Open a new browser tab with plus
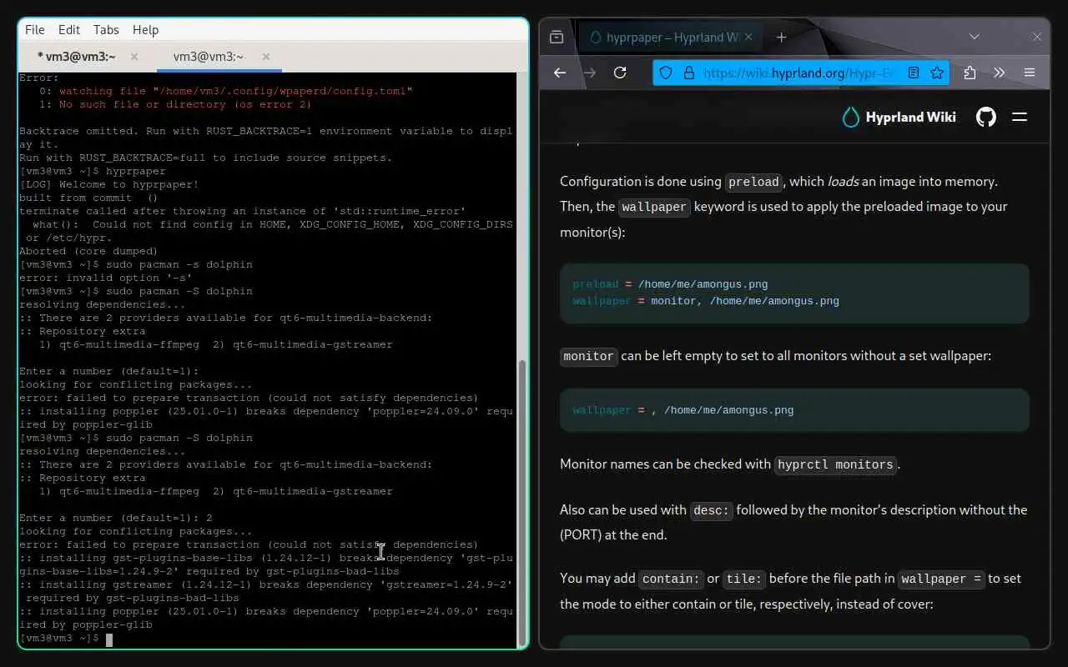This screenshot has width=1068, height=667. point(782,38)
